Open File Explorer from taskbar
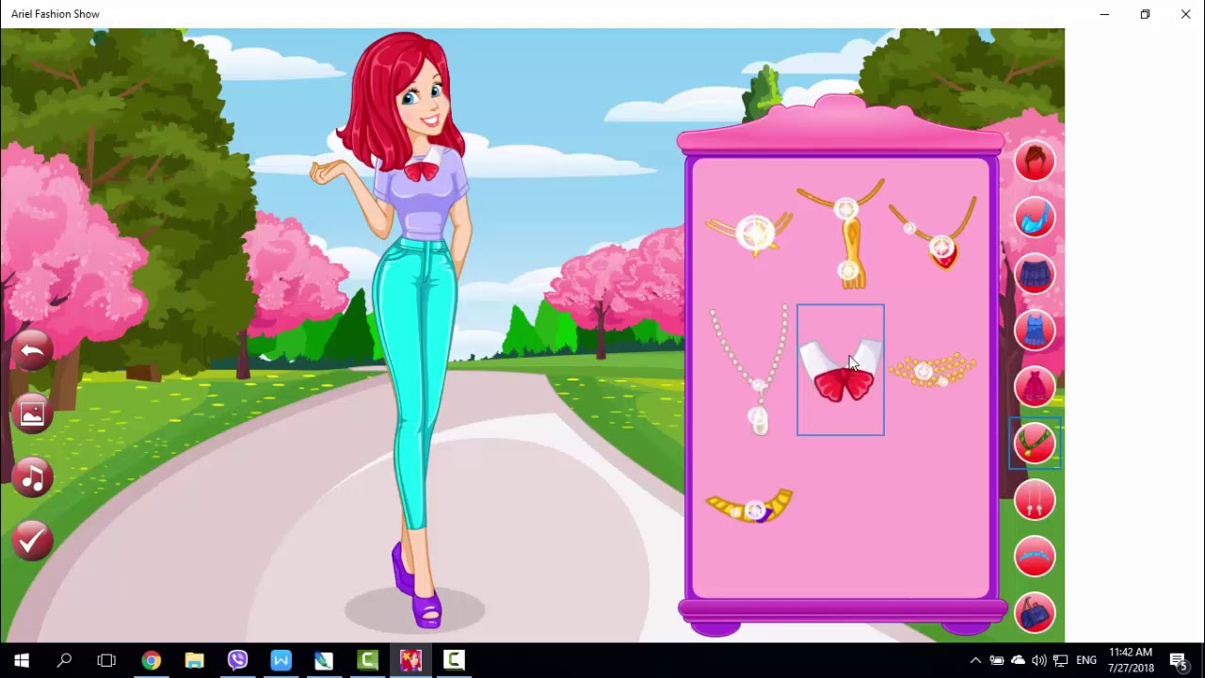The height and width of the screenshot is (678, 1205). 194,660
